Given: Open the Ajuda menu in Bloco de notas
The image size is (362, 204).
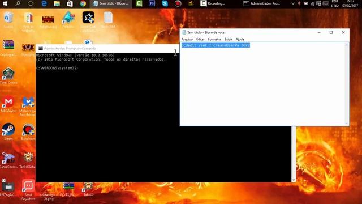Looking at the screenshot, I should click(240, 39).
